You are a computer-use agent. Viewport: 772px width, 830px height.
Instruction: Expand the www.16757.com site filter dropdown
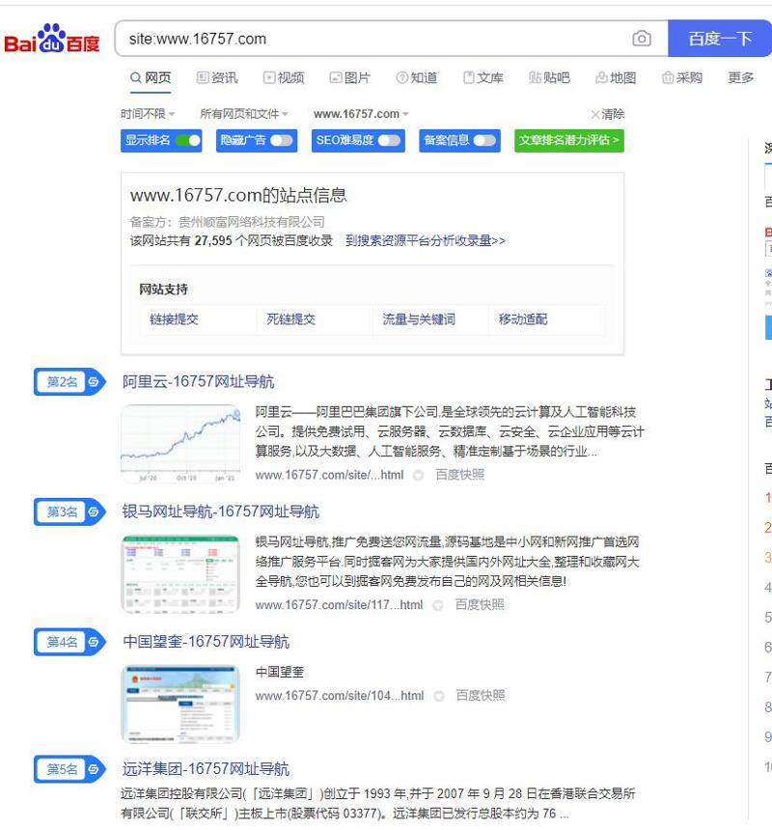click(x=361, y=114)
